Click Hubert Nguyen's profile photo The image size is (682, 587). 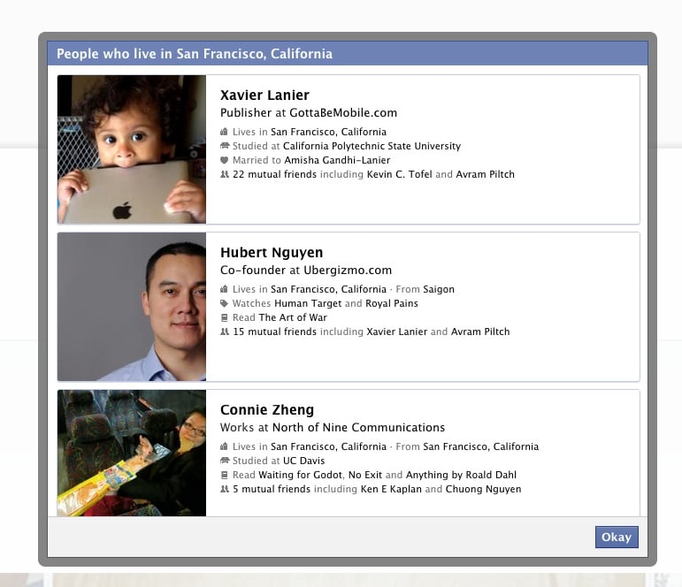click(132, 307)
